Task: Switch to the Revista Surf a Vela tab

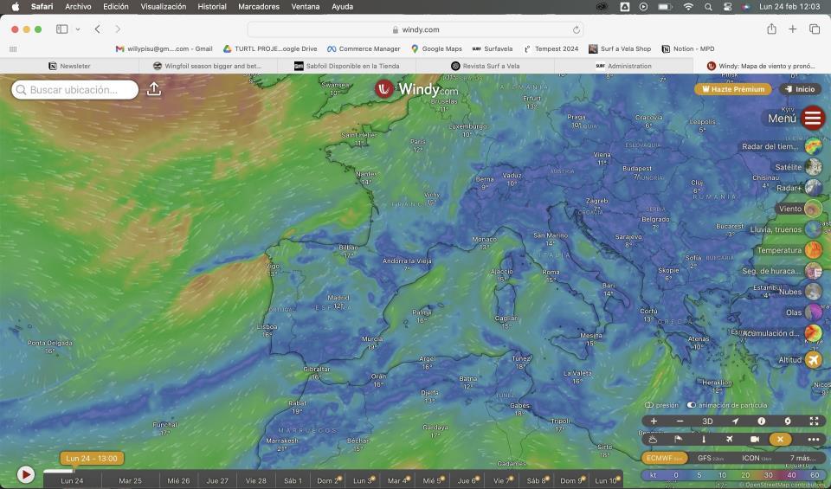Action: [x=485, y=66]
